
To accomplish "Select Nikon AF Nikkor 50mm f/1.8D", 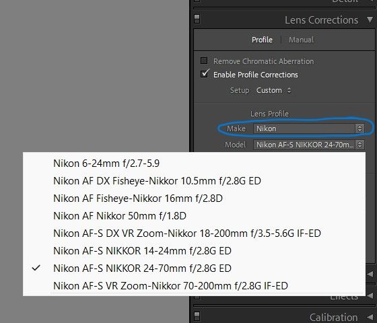I will [x=195, y=216].
